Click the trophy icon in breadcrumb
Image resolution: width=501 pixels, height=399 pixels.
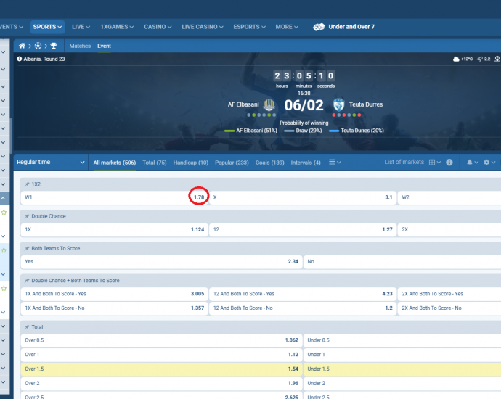coord(54,46)
